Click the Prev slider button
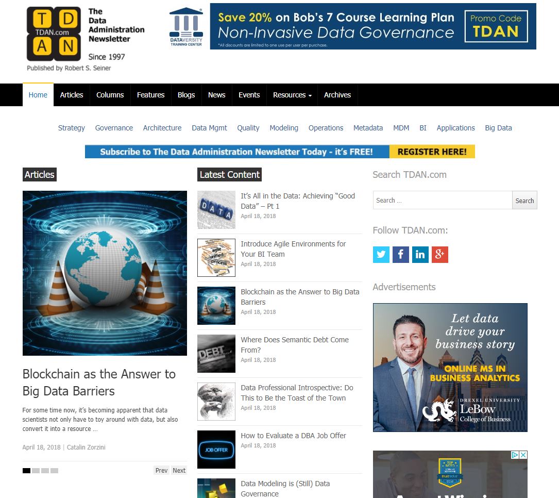 pyautogui.click(x=161, y=471)
